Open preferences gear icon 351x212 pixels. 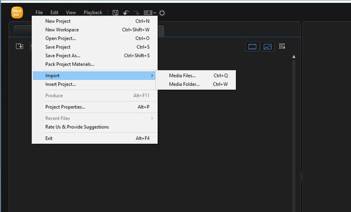point(162,13)
